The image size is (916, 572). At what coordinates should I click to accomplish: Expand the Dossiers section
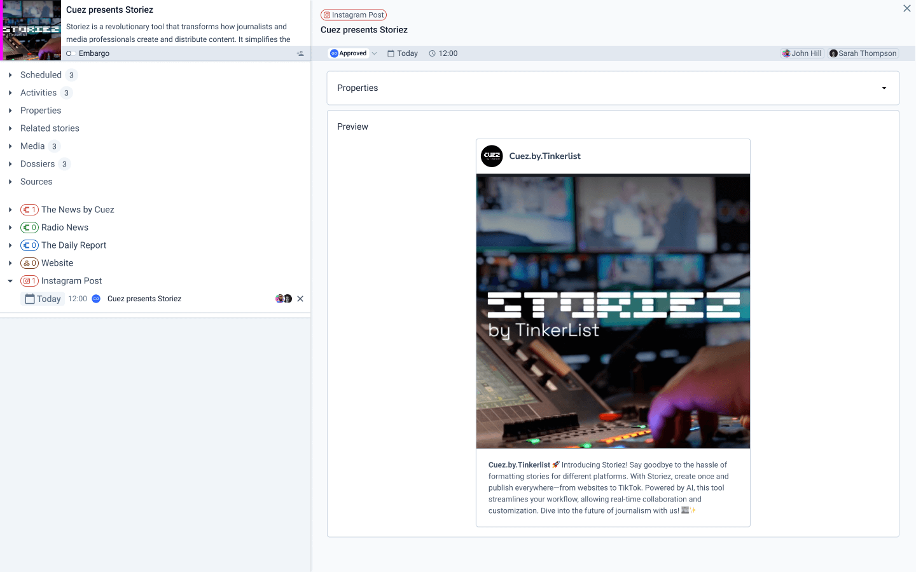click(10, 164)
